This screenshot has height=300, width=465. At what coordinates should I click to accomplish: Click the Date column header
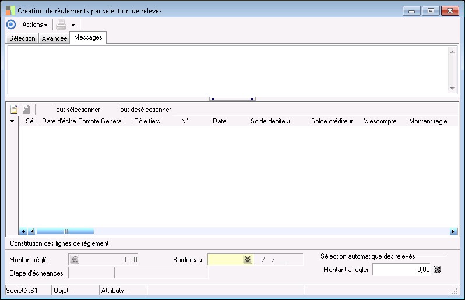click(x=220, y=121)
